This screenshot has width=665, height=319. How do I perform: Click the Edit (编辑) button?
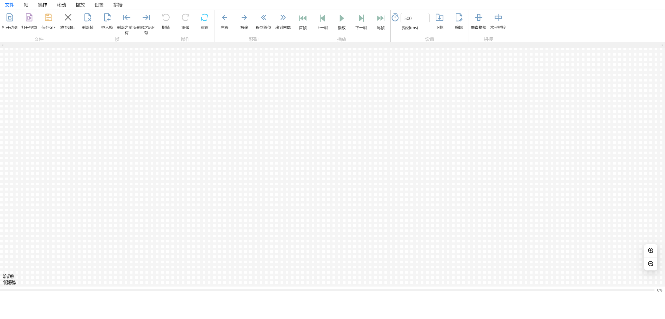click(459, 18)
